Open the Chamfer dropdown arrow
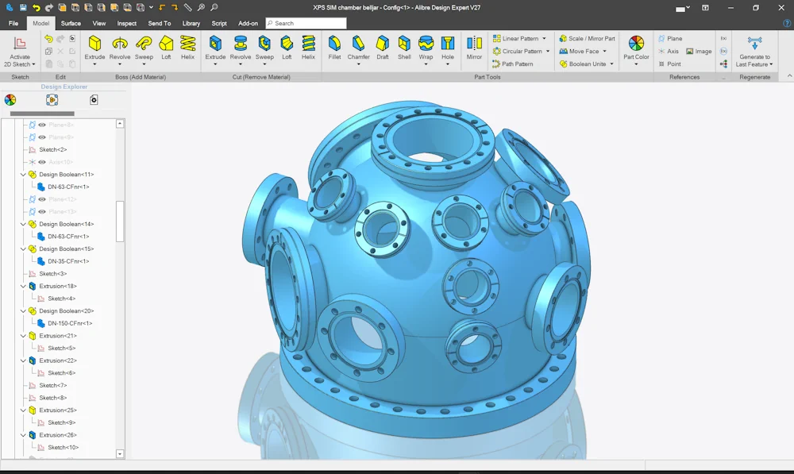 coord(358,64)
